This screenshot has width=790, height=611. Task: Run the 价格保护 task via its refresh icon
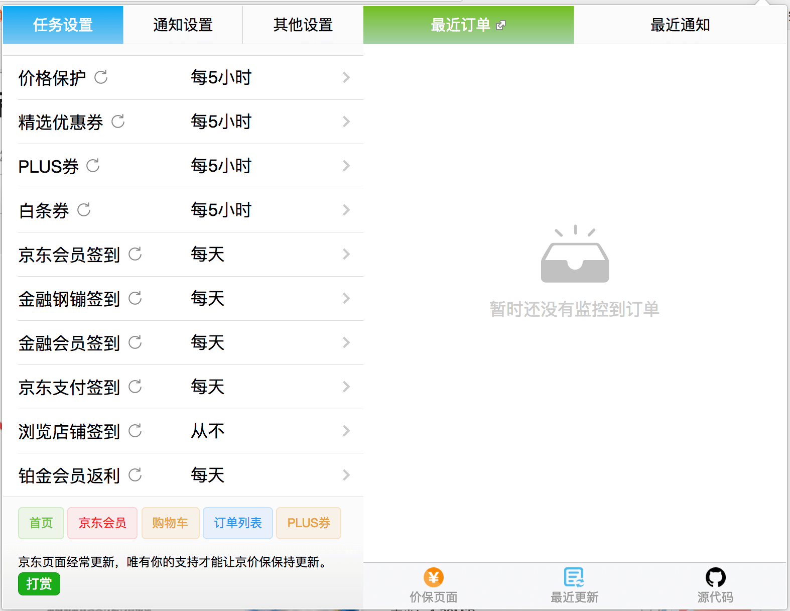[x=101, y=77]
